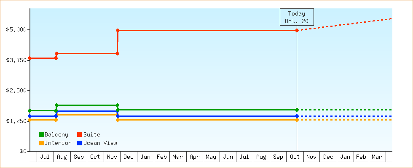Select the $3,750 y-axis label
The height and width of the screenshot is (168, 413).
click(16, 60)
